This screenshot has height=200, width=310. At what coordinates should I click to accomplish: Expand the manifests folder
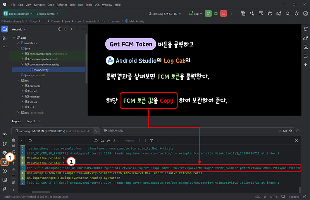[18, 43]
